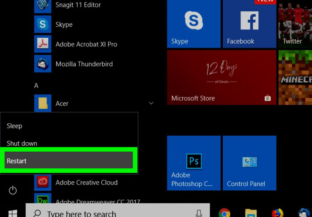Open the Minecraft tile

click(295, 77)
